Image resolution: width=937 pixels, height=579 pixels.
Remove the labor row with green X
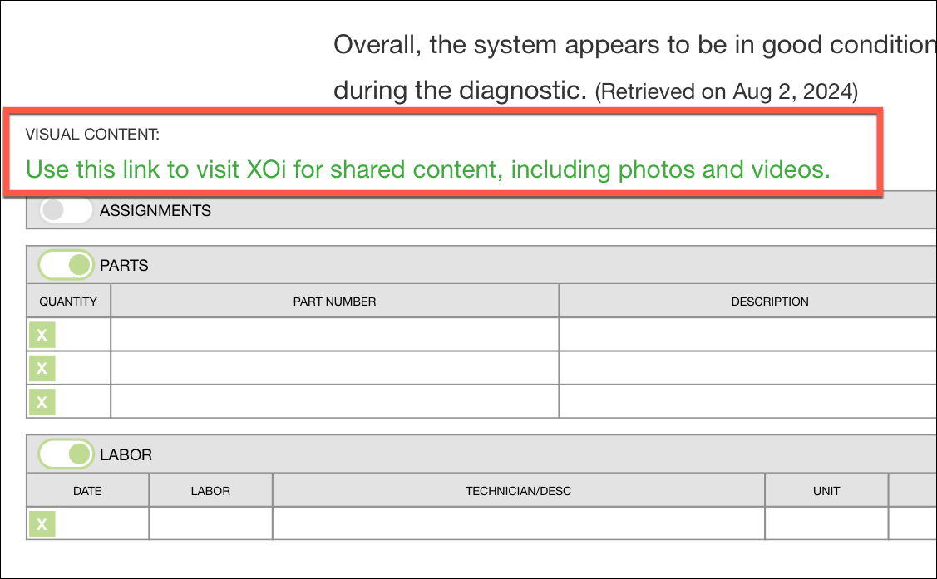(x=42, y=524)
